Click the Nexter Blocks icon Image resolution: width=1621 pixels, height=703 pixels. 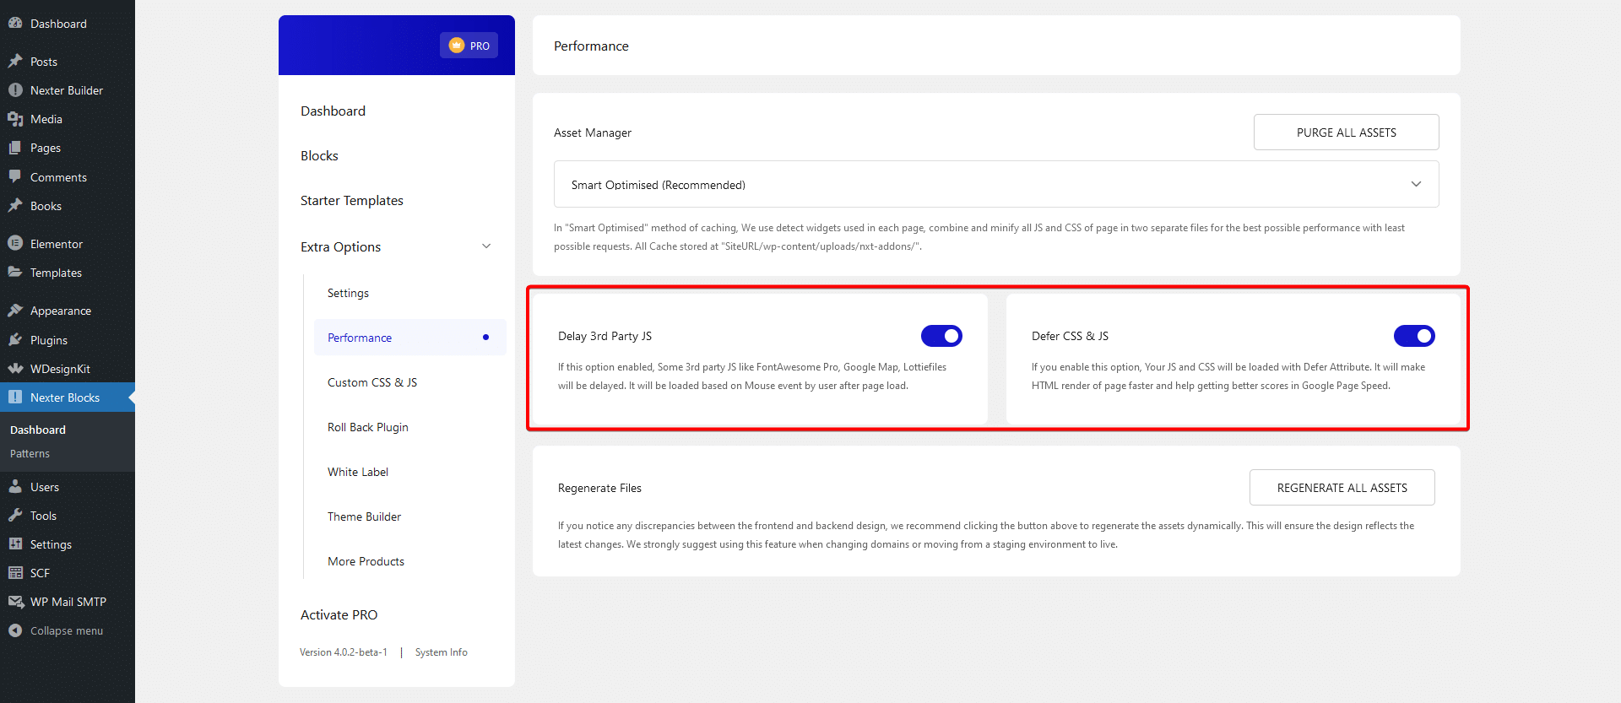(x=15, y=397)
